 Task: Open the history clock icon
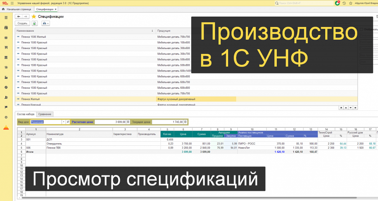(x=344, y=3)
